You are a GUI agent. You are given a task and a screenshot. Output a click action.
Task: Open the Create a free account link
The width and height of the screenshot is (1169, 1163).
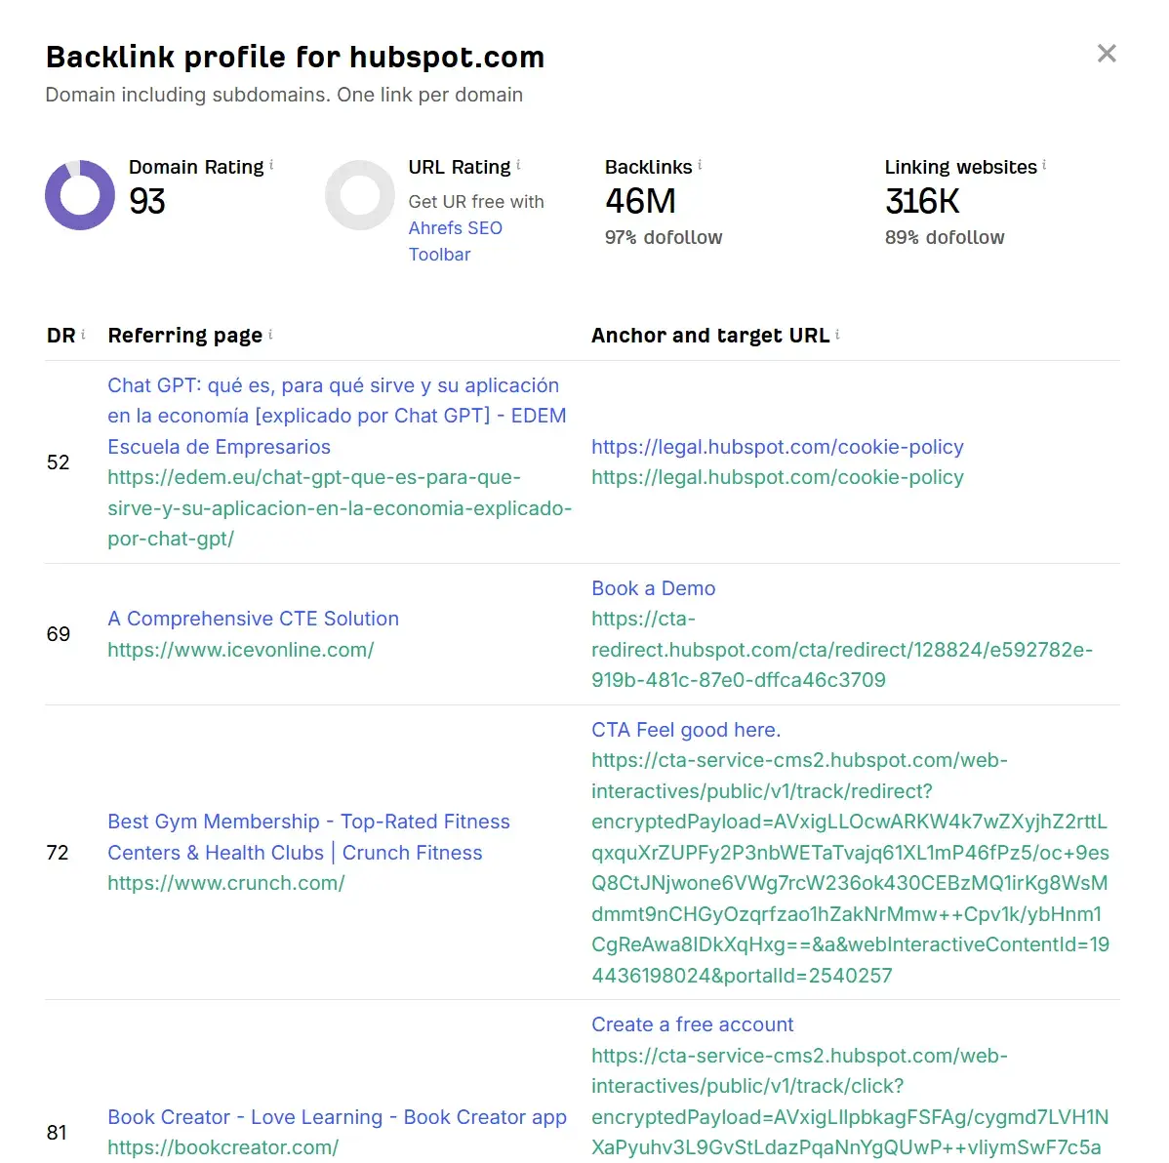(692, 1024)
